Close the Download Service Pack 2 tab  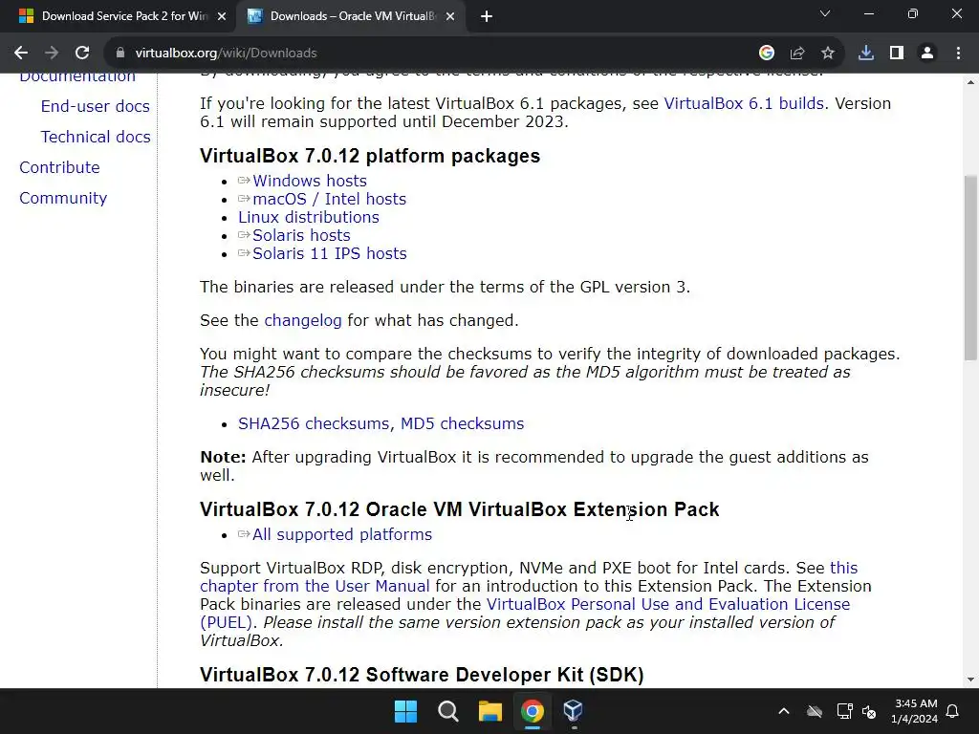point(222,17)
